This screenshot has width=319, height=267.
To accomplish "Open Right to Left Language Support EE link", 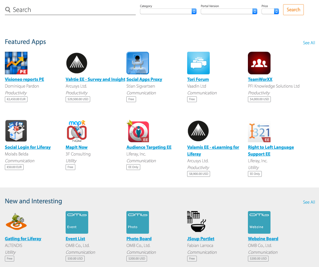I will (271, 151).
